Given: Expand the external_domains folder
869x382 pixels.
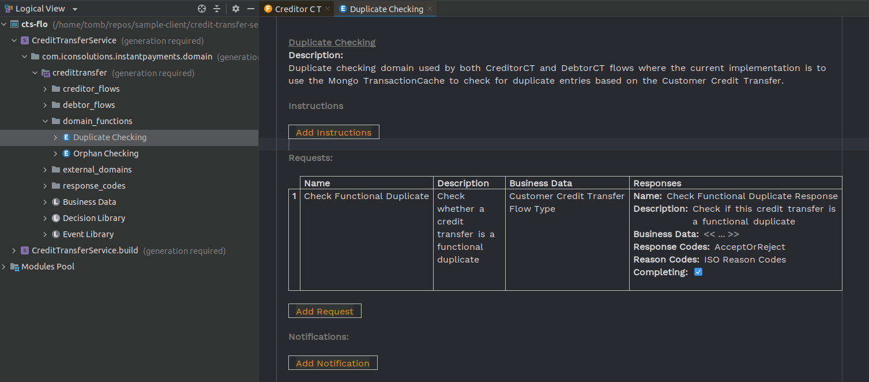Looking at the screenshot, I should [x=45, y=169].
